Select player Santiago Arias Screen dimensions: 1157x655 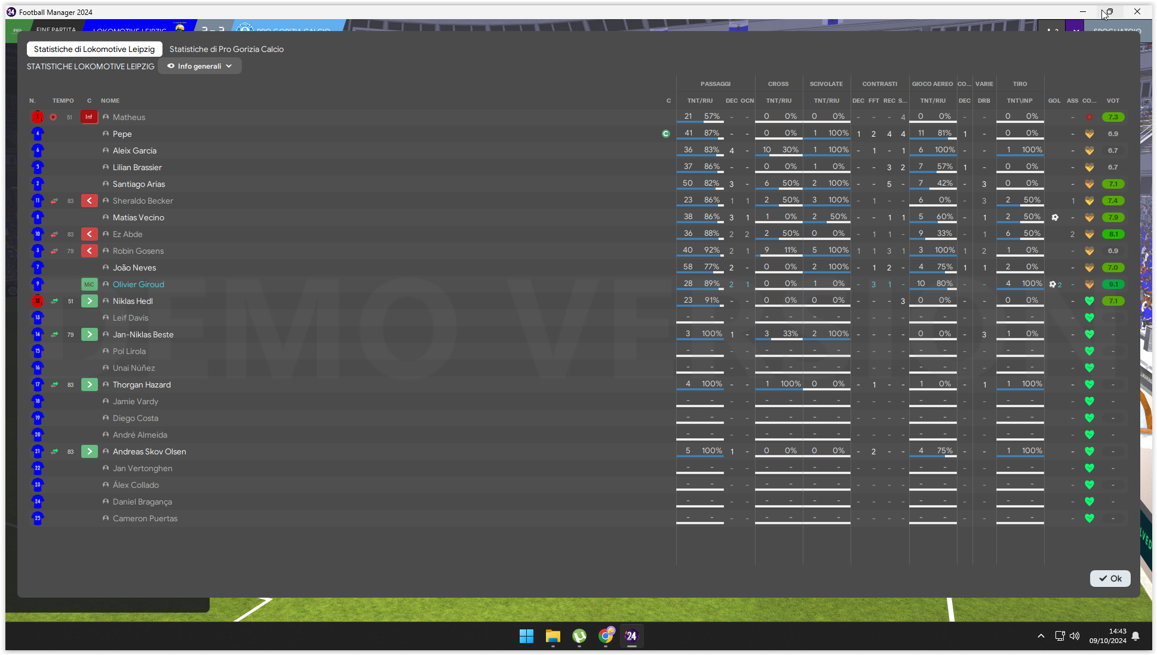click(x=139, y=184)
